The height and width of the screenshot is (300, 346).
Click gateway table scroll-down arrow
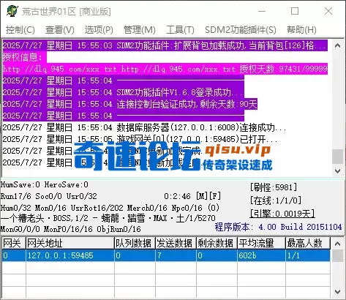[338, 291]
